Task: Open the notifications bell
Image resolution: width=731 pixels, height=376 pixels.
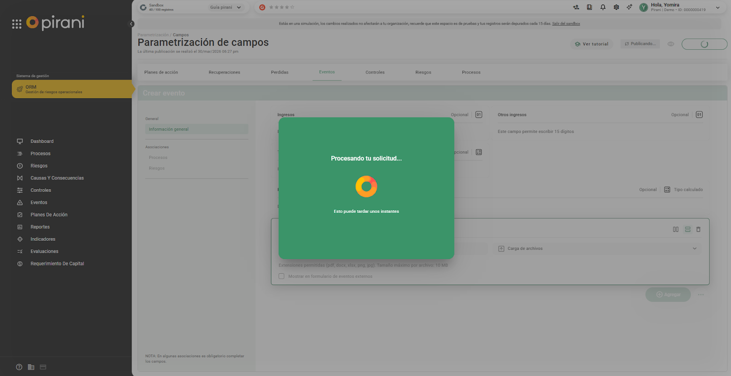Action: point(603,7)
